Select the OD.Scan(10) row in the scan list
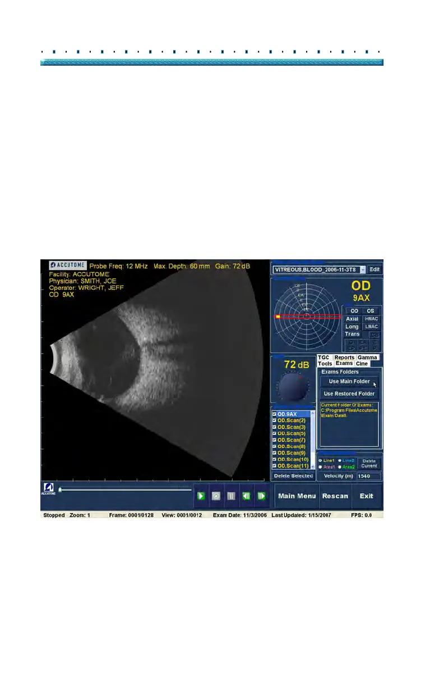The width and height of the screenshot is (444, 687). [x=290, y=460]
